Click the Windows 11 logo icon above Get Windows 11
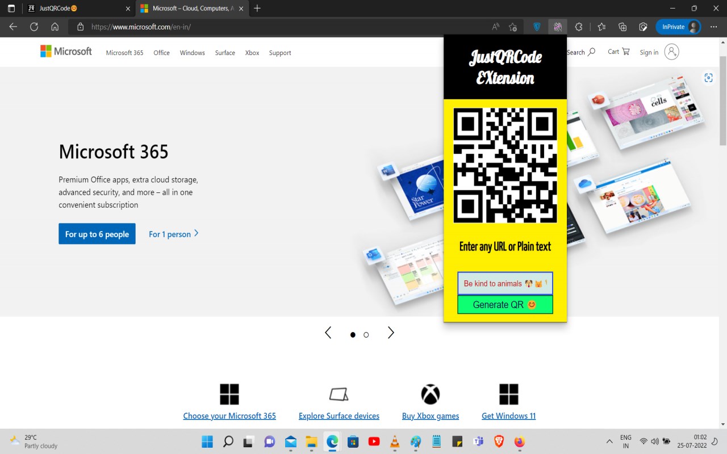 (509, 394)
